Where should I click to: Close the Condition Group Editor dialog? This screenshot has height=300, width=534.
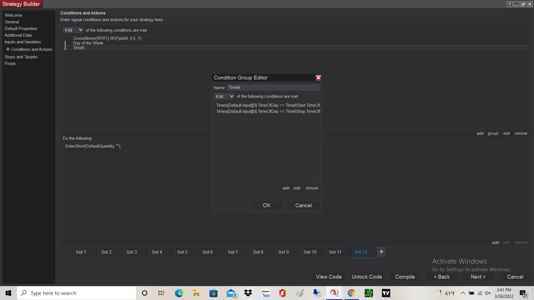(x=318, y=78)
